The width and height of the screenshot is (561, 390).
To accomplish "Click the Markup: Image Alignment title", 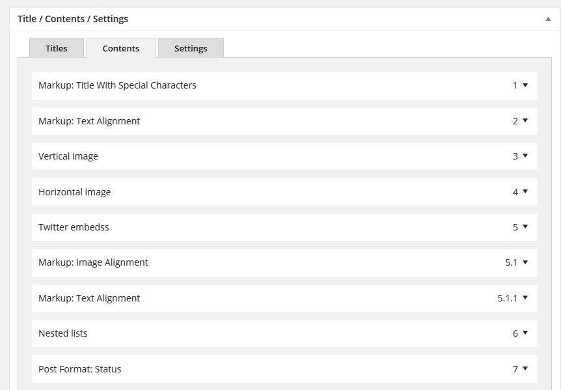I will click(93, 262).
